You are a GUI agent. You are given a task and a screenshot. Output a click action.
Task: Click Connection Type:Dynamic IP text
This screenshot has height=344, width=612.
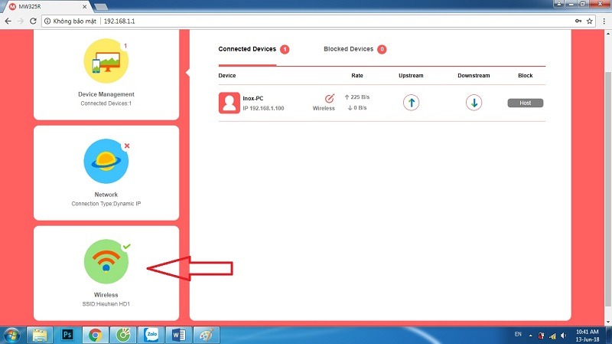click(x=106, y=204)
